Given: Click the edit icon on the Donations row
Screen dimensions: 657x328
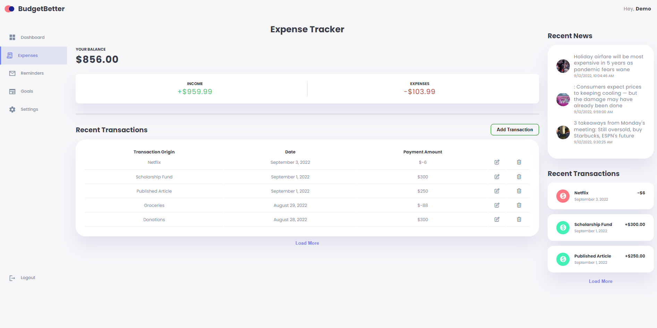Looking at the screenshot, I should (x=497, y=219).
